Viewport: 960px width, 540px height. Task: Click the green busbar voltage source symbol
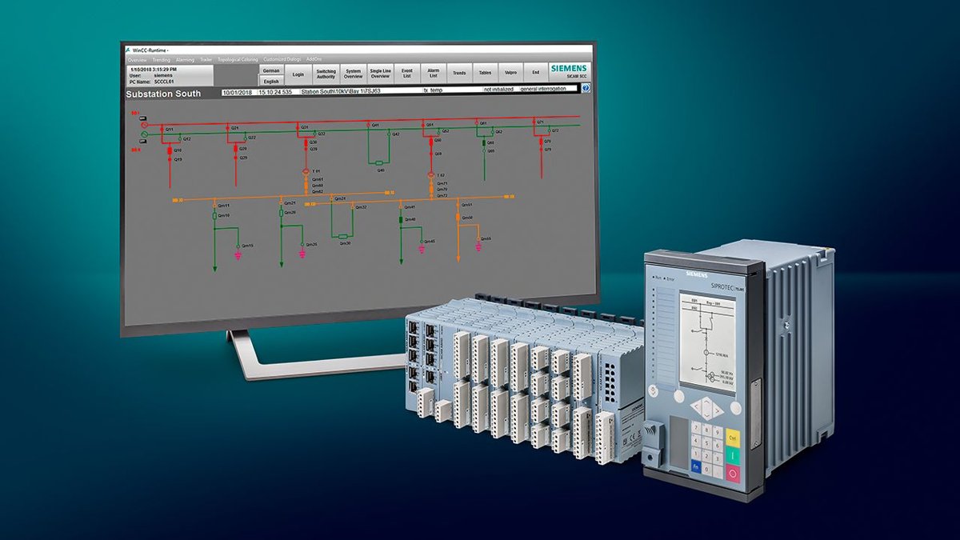144,134
